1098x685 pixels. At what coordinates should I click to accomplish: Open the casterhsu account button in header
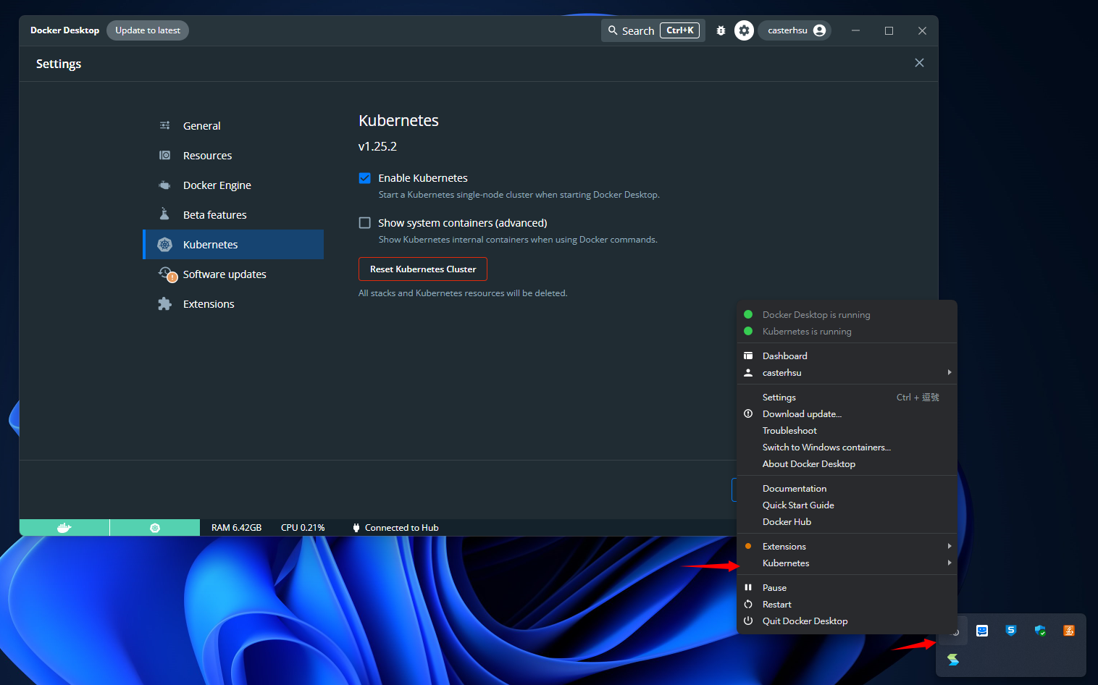pyautogui.click(x=795, y=30)
